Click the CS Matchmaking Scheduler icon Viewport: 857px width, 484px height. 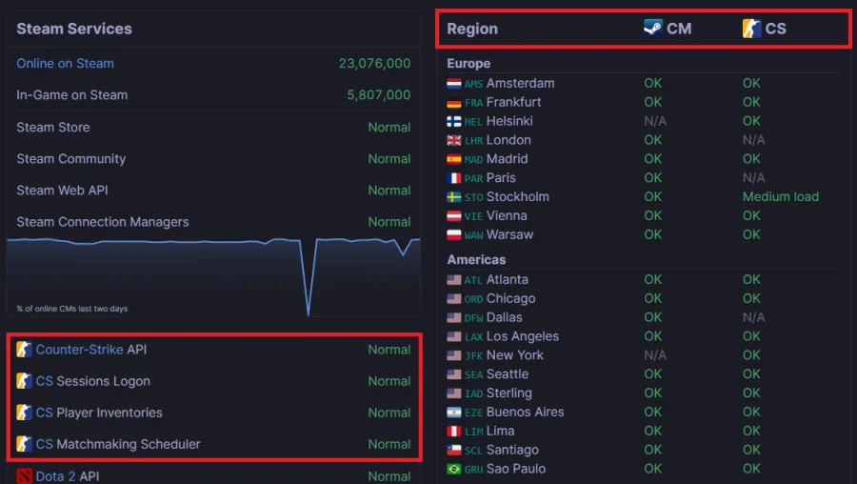pyautogui.click(x=24, y=444)
